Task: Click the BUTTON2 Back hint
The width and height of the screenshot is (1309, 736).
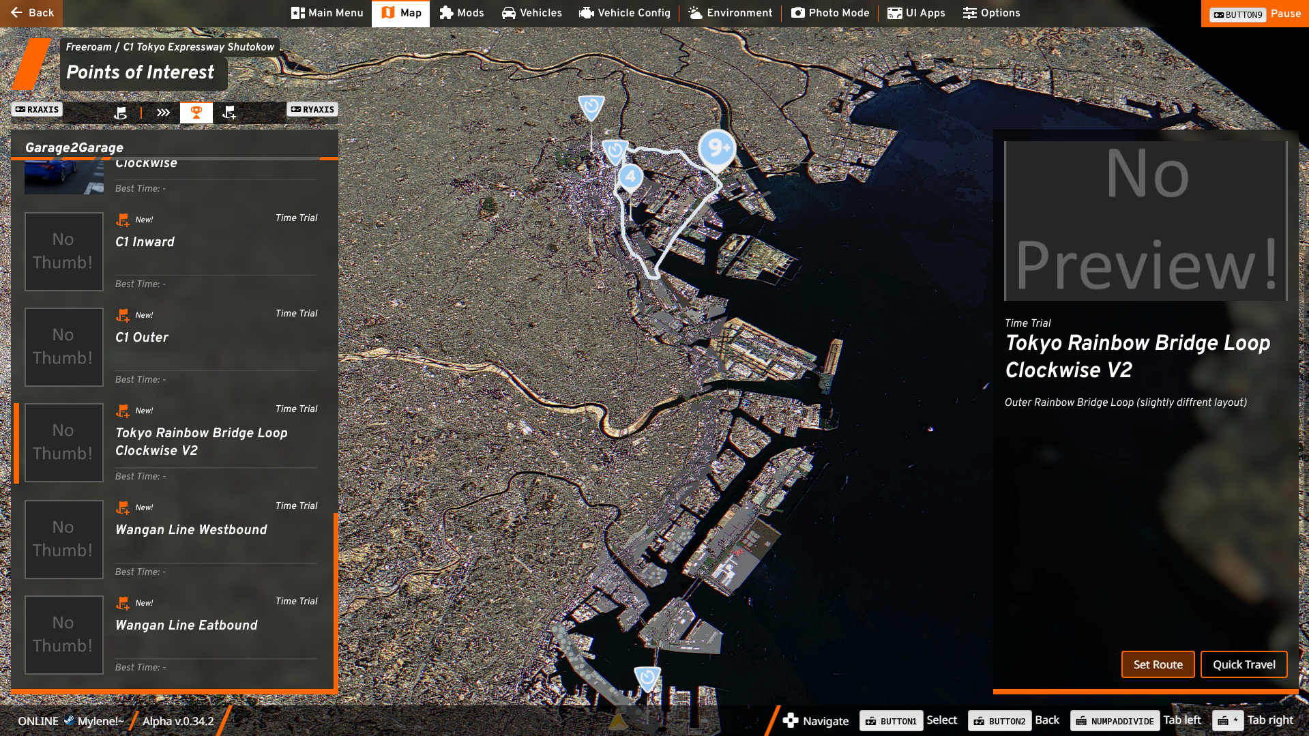Action: pos(1014,720)
